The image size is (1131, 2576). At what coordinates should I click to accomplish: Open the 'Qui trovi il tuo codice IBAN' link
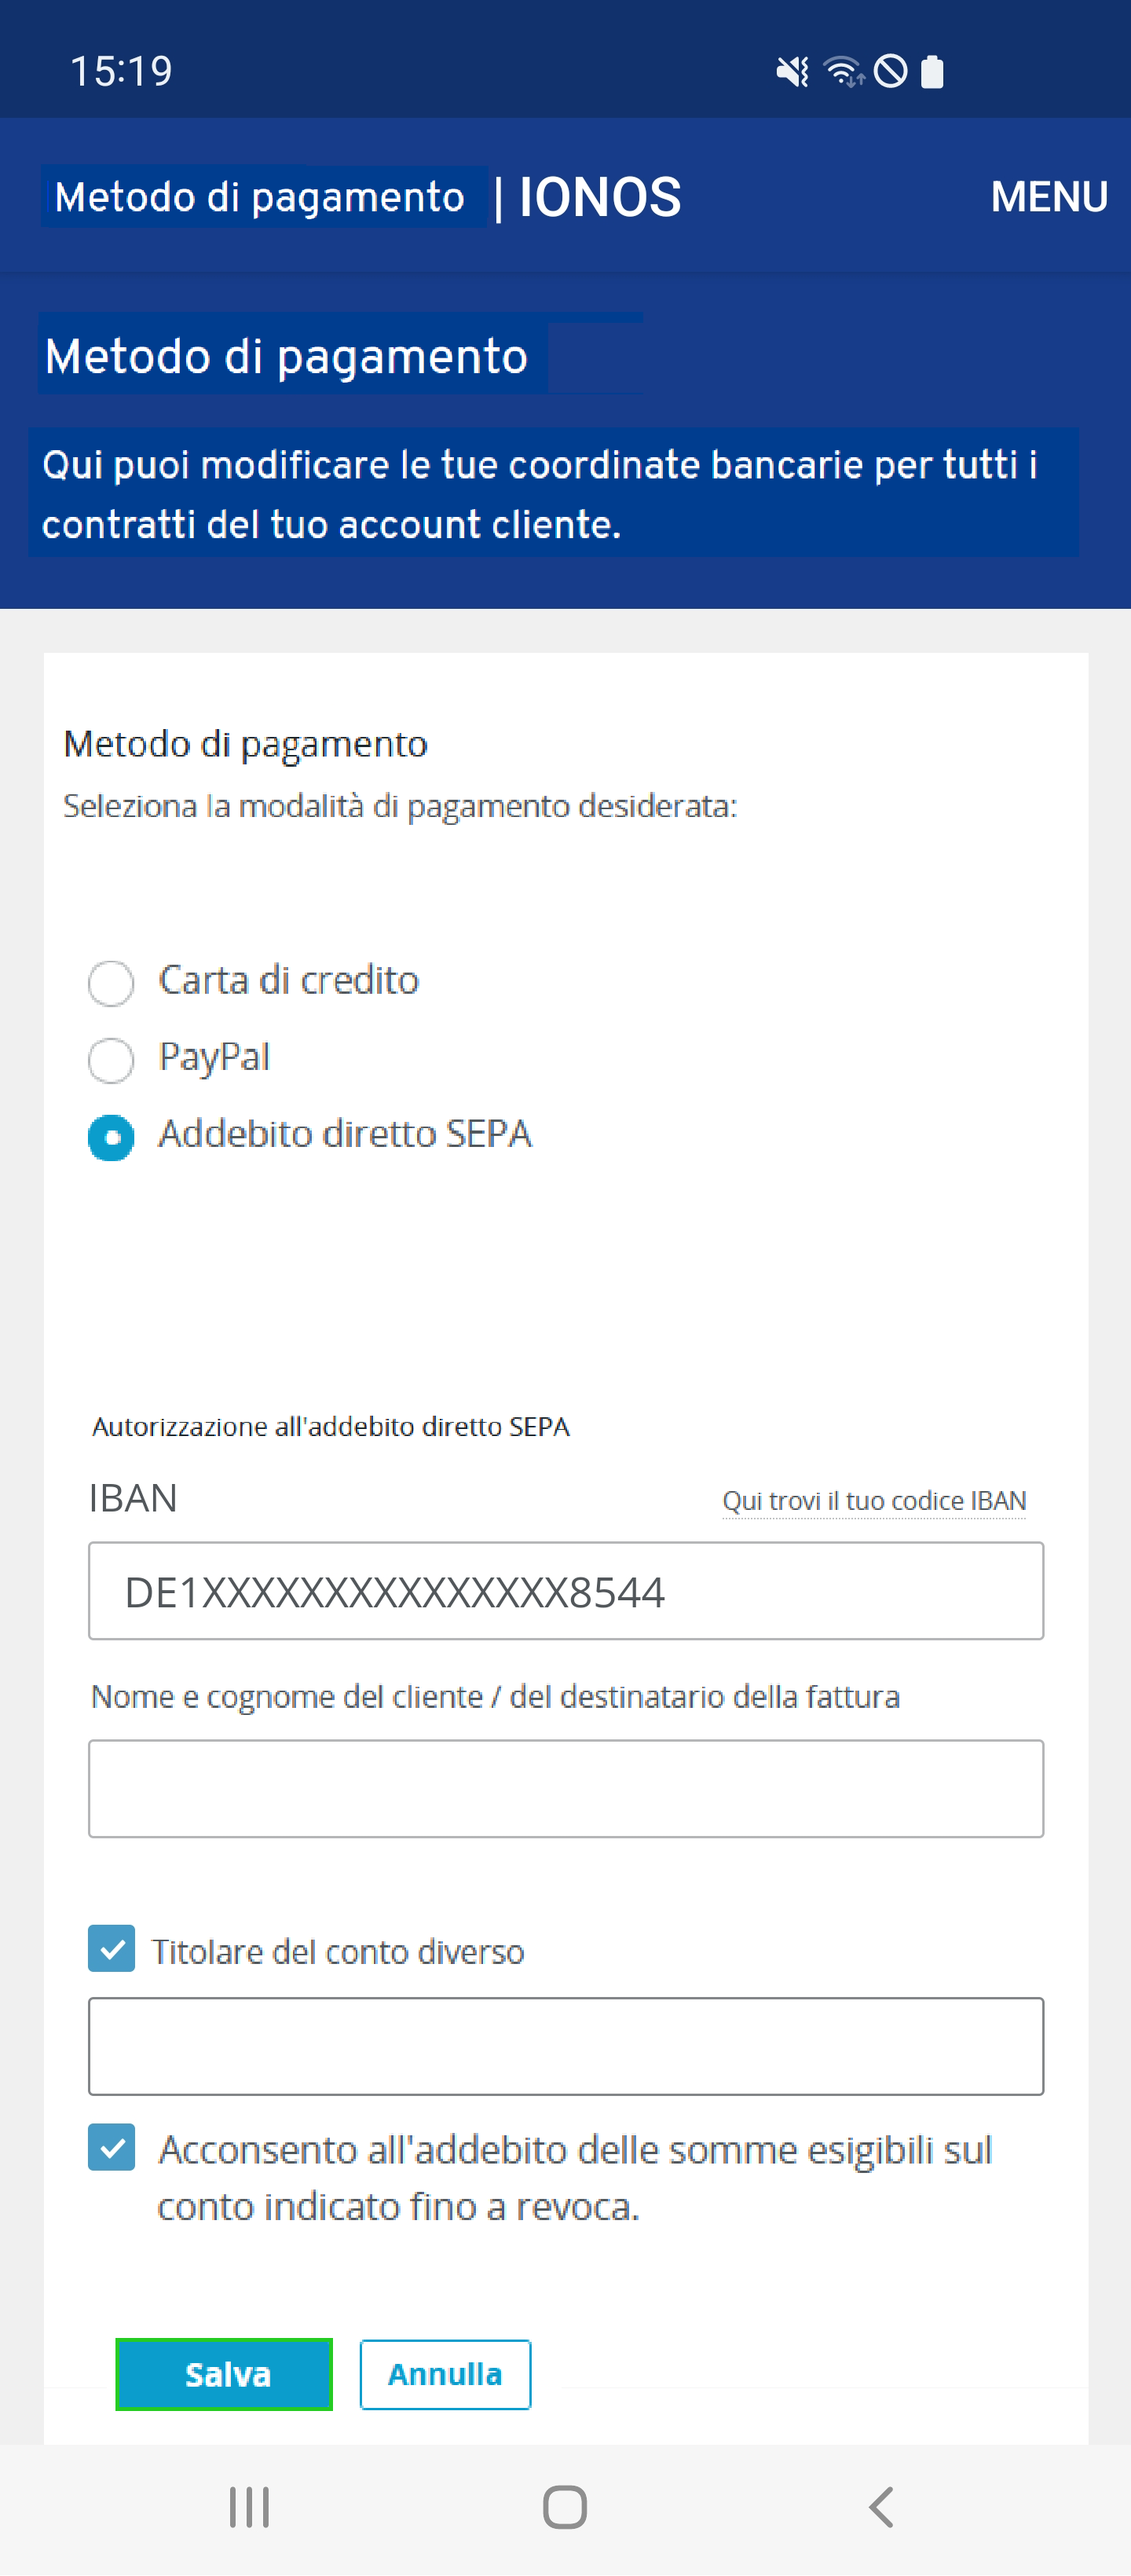(874, 1500)
